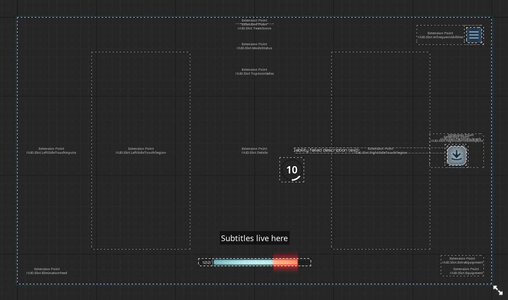Image resolution: width=508 pixels, height=300 pixels.
Task: Select the 'Subtitles live here' text block
Action: coord(254,238)
